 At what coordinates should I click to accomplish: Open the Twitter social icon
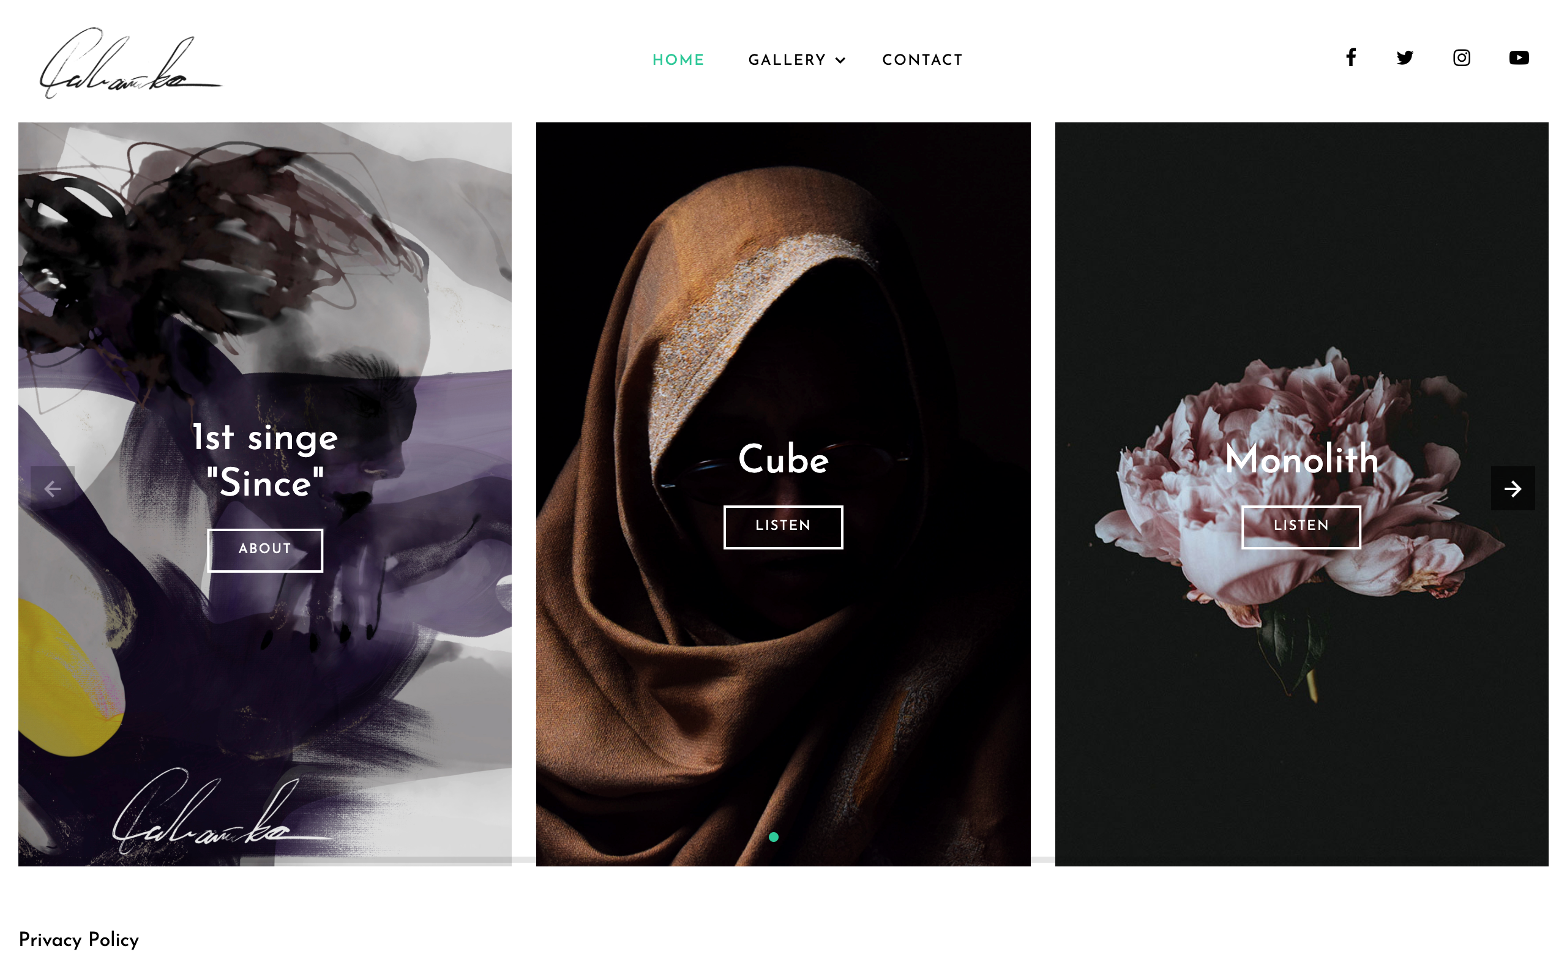[x=1404, y=58]
